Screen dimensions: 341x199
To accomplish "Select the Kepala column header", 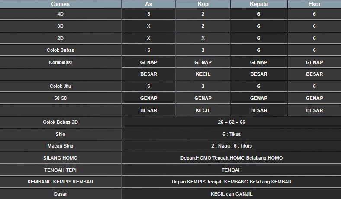I will pyautogui.click(x=258, y=4).
